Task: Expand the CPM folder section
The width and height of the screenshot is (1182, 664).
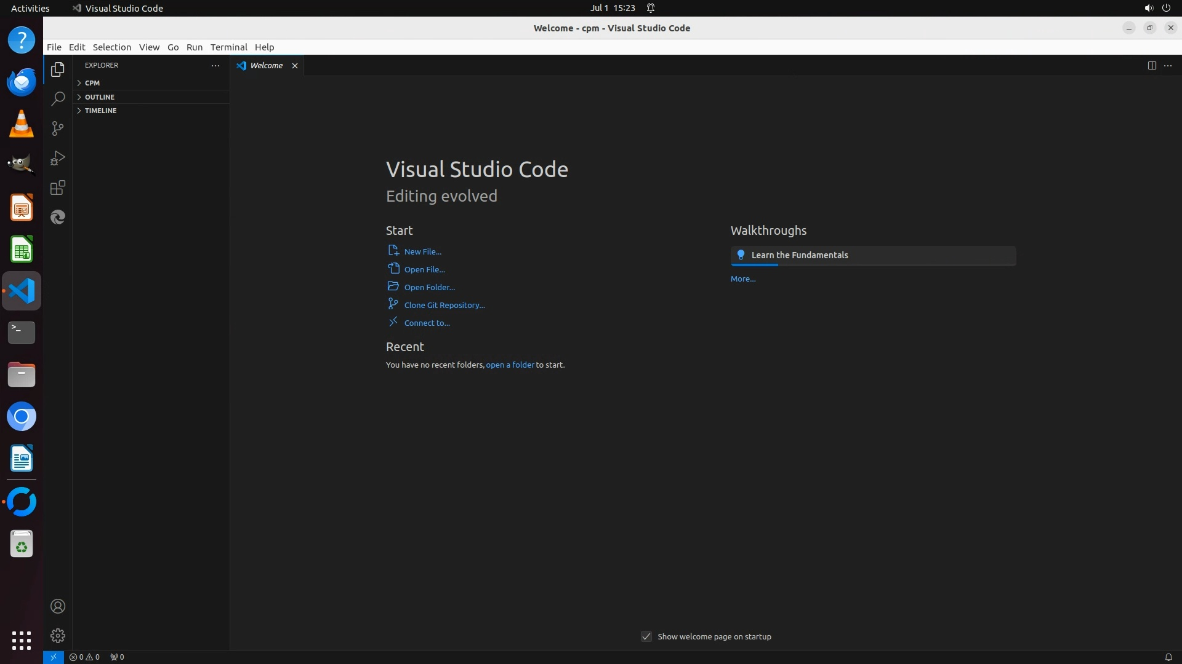Action: tap(92, 82)
